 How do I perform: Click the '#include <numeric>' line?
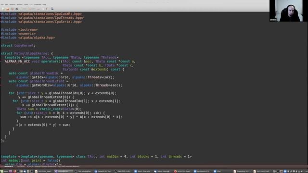click(18, 34)
